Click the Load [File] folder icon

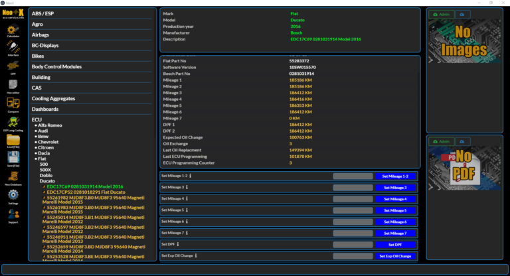tap(13, 140)
